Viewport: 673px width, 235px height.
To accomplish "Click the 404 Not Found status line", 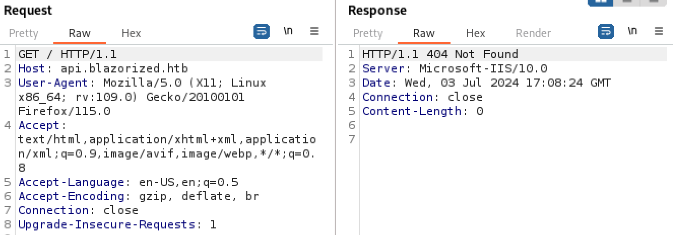I will click(440, 54).
